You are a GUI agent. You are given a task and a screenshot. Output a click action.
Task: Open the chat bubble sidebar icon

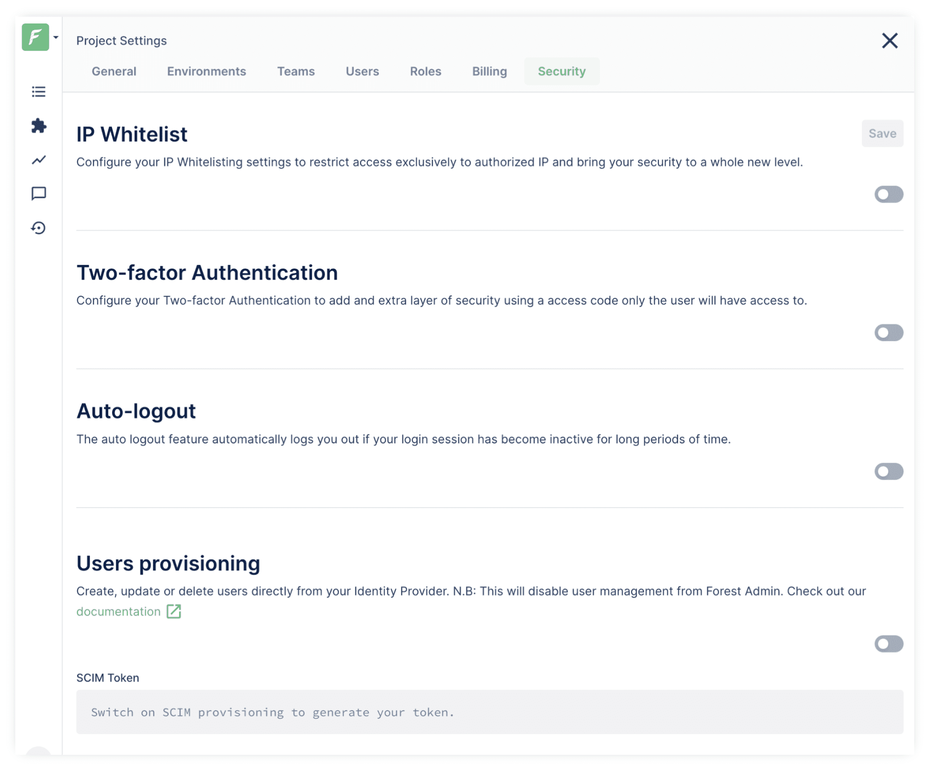pos(39,193)
